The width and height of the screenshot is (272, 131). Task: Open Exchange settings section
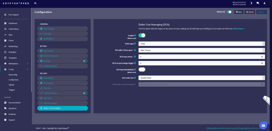(x=63, y=34)
